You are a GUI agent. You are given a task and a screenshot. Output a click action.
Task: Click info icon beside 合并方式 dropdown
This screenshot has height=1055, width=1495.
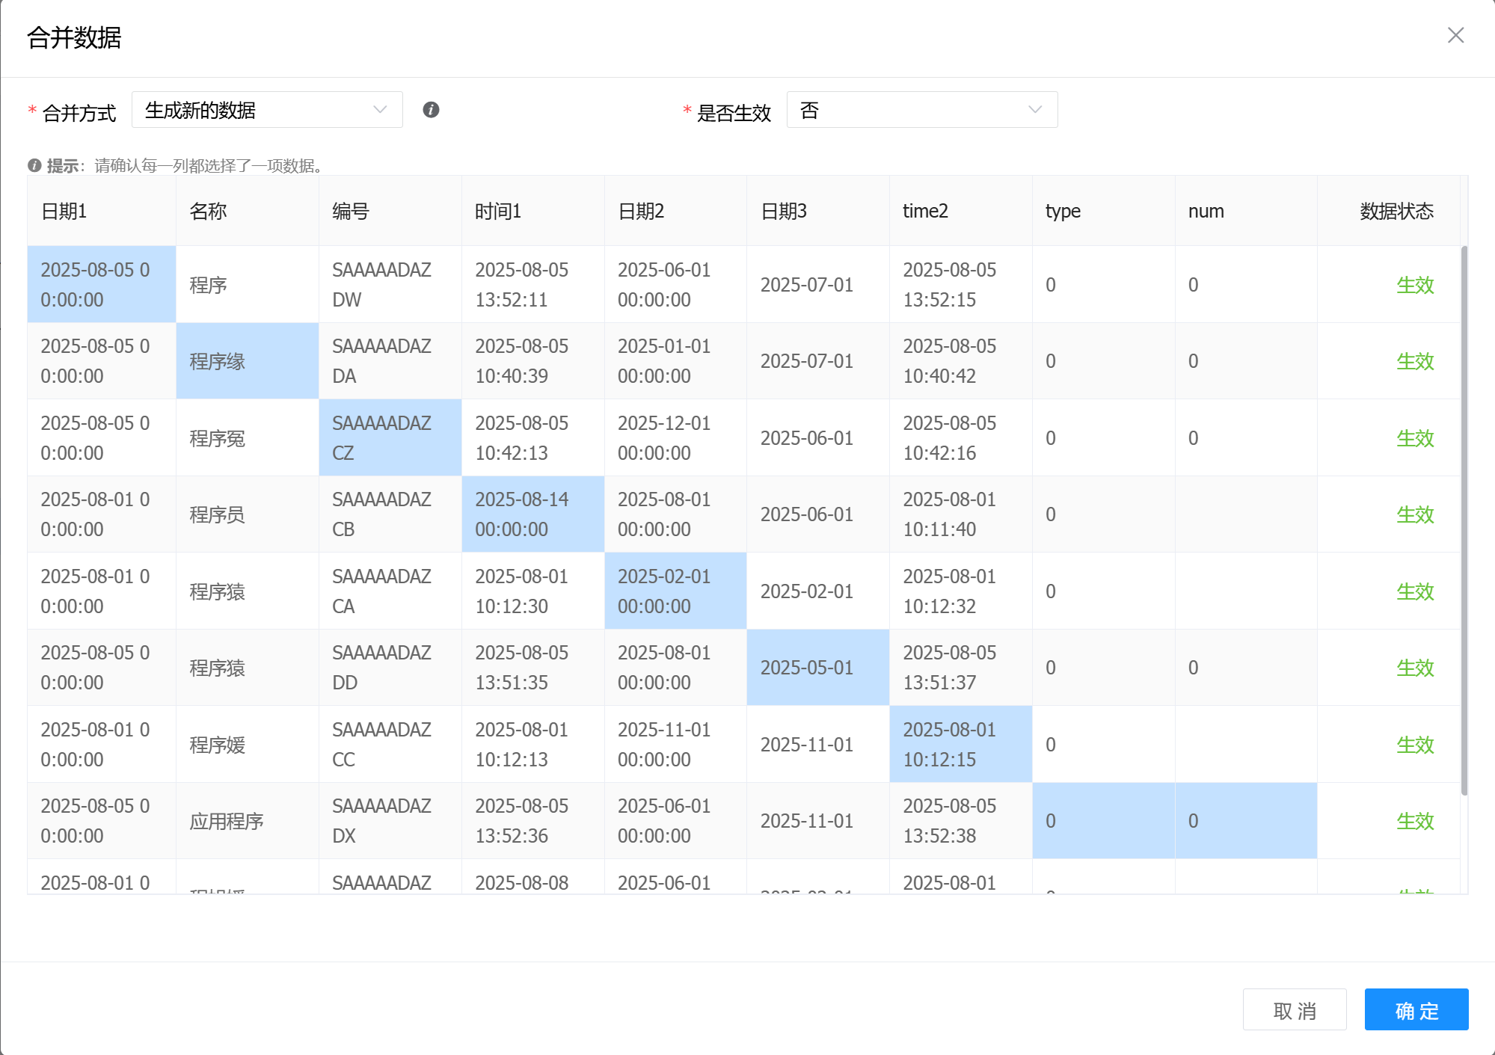coord(431,110)
